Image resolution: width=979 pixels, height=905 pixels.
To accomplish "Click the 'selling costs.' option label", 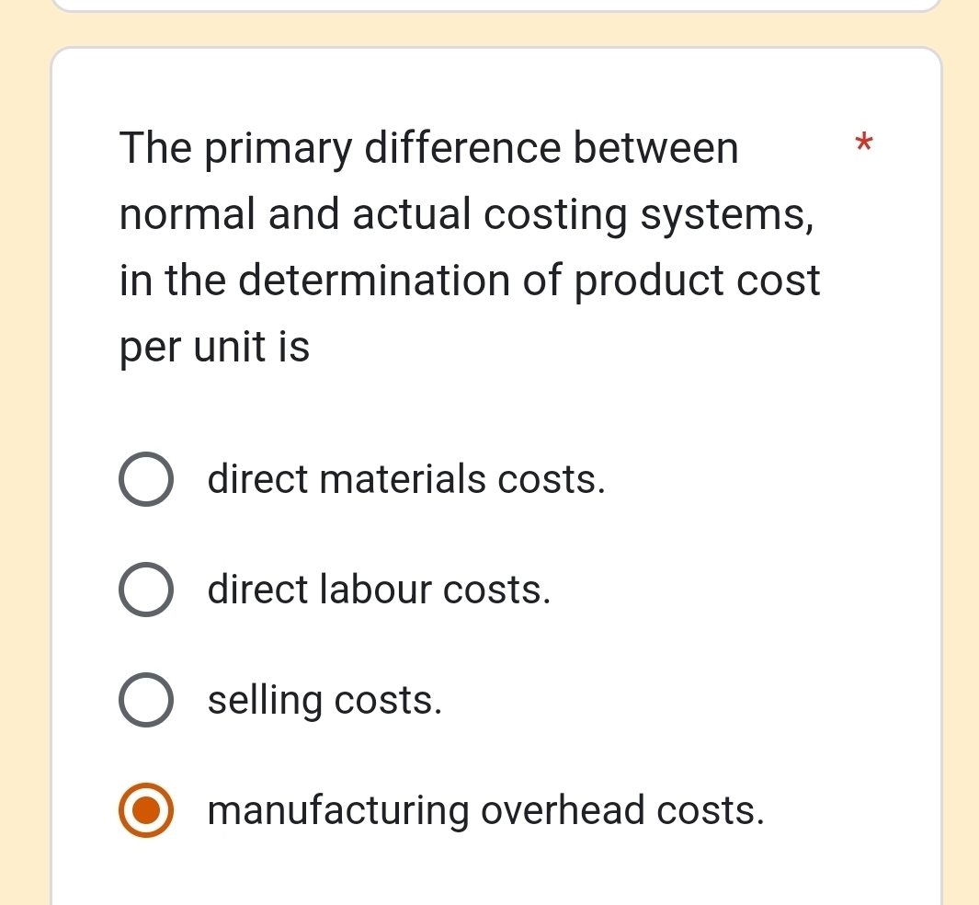I will tap(325, 701).
